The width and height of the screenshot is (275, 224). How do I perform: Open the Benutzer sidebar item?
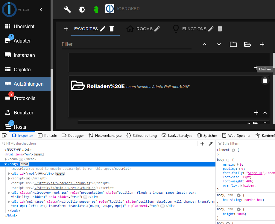(25, 113)
